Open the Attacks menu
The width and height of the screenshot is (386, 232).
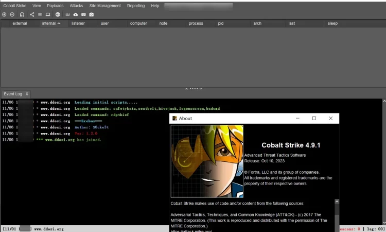point(76,6)
